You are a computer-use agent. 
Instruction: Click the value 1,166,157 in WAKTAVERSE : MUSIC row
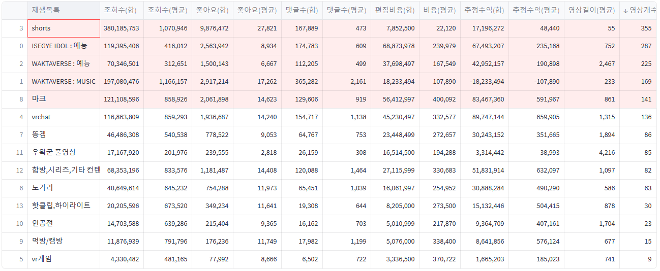click(x=167, y=82)
